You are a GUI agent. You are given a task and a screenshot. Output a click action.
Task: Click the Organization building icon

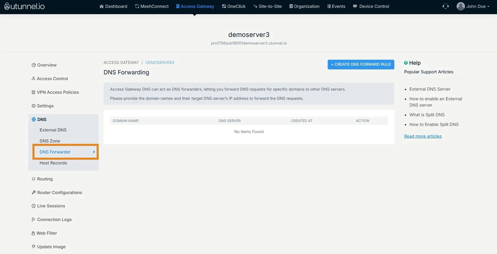(291, 6)
